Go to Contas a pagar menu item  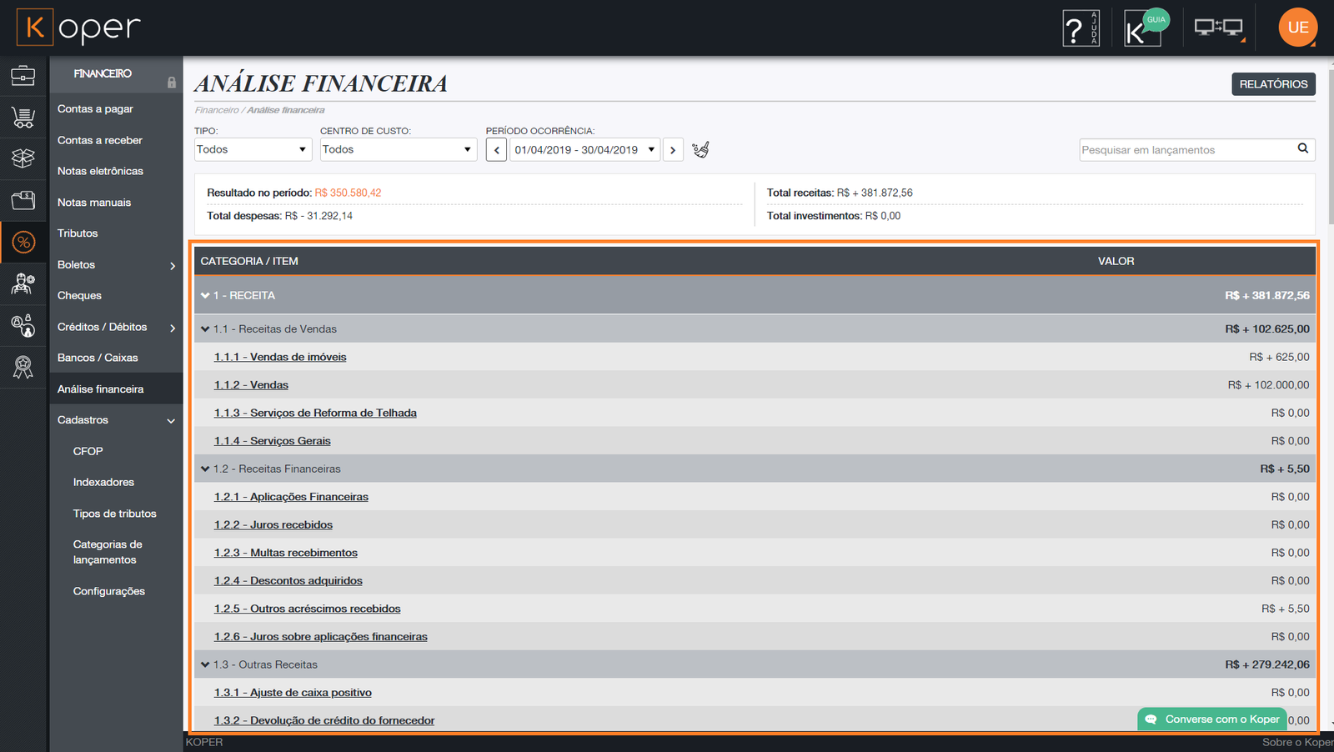pos(95,109)
